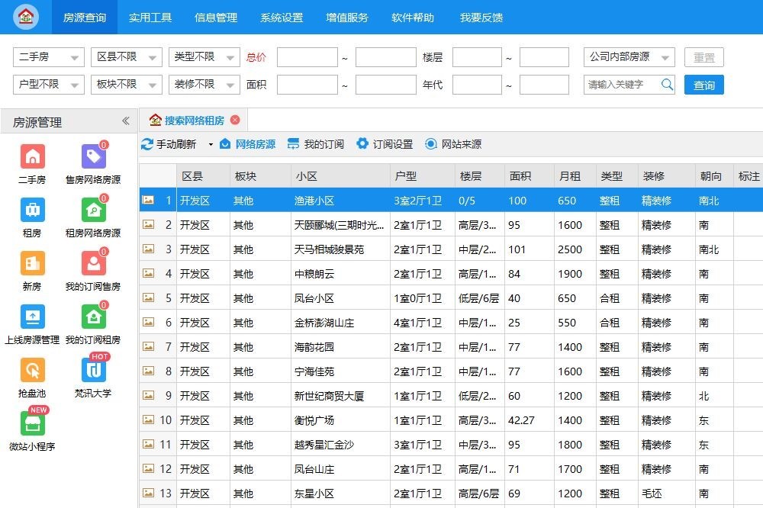The image size is (763, 508).
Task: Click the 查询 button
Action: (x=703, y=85)
